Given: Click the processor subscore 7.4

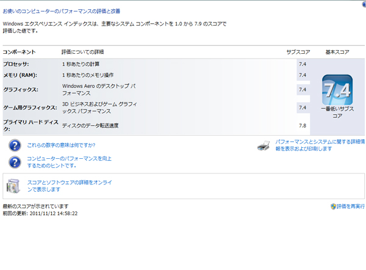Looking at the screenshot, I should 303,64.
